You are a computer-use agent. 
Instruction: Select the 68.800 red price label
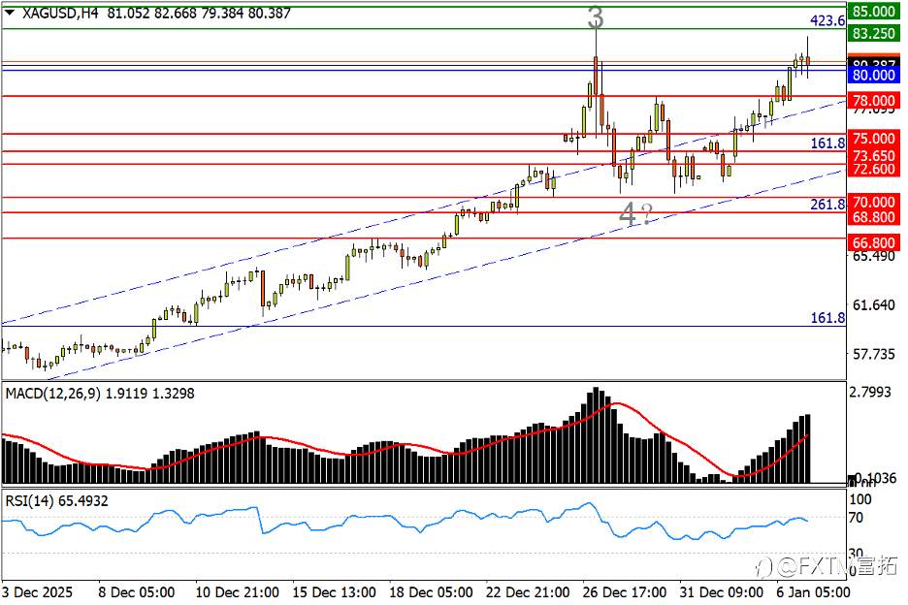(x=874, y=217)
